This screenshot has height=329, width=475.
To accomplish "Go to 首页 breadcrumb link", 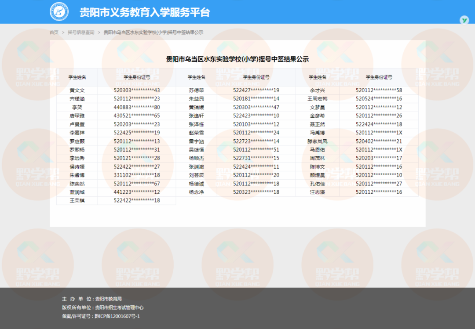I will coord(54,33).
